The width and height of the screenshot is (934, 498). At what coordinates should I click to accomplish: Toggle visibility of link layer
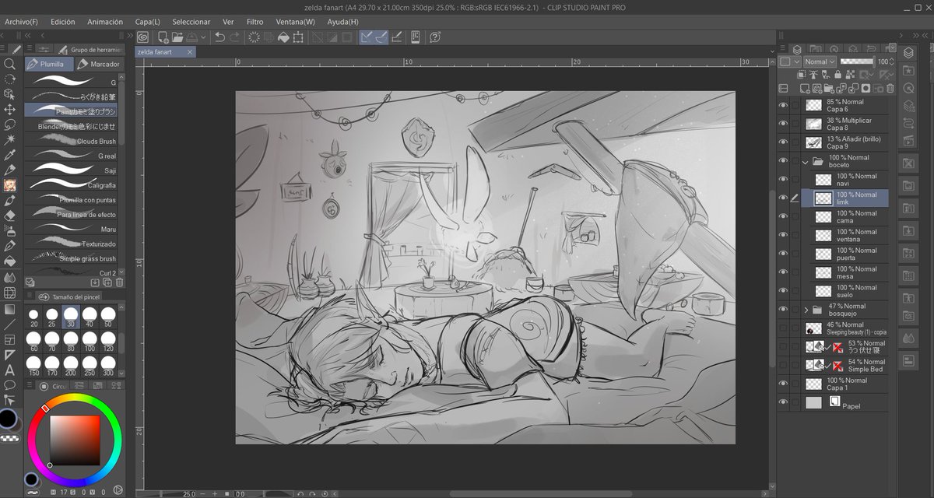tap(784, 198)
